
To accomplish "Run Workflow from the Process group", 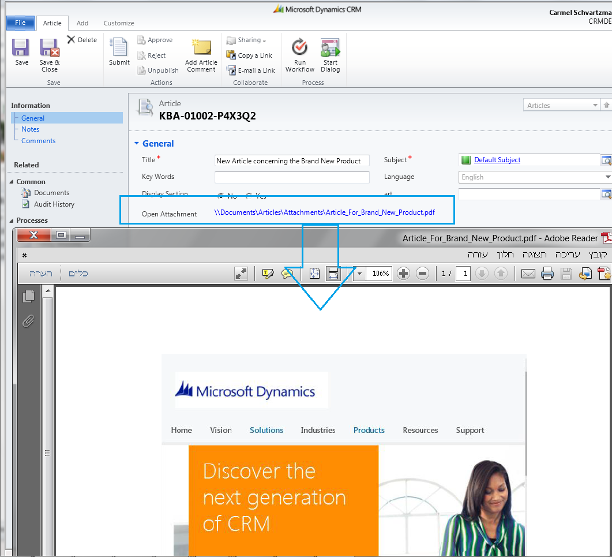I will [x=300, y=55].
